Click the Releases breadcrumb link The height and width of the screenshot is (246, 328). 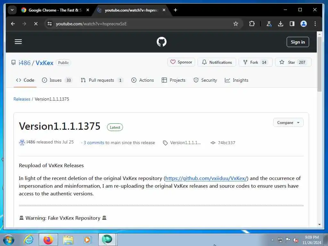pyautogui.click(x=22, y=99)
